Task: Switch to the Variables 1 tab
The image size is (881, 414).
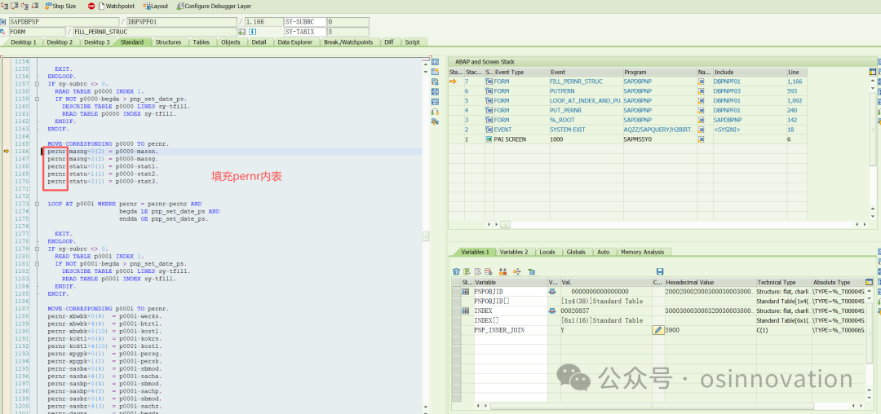Action: tap(475, 252)
